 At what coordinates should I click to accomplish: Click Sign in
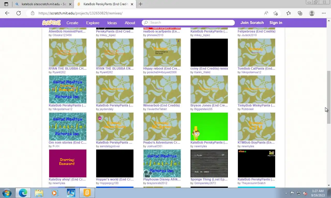pos(276,23)
